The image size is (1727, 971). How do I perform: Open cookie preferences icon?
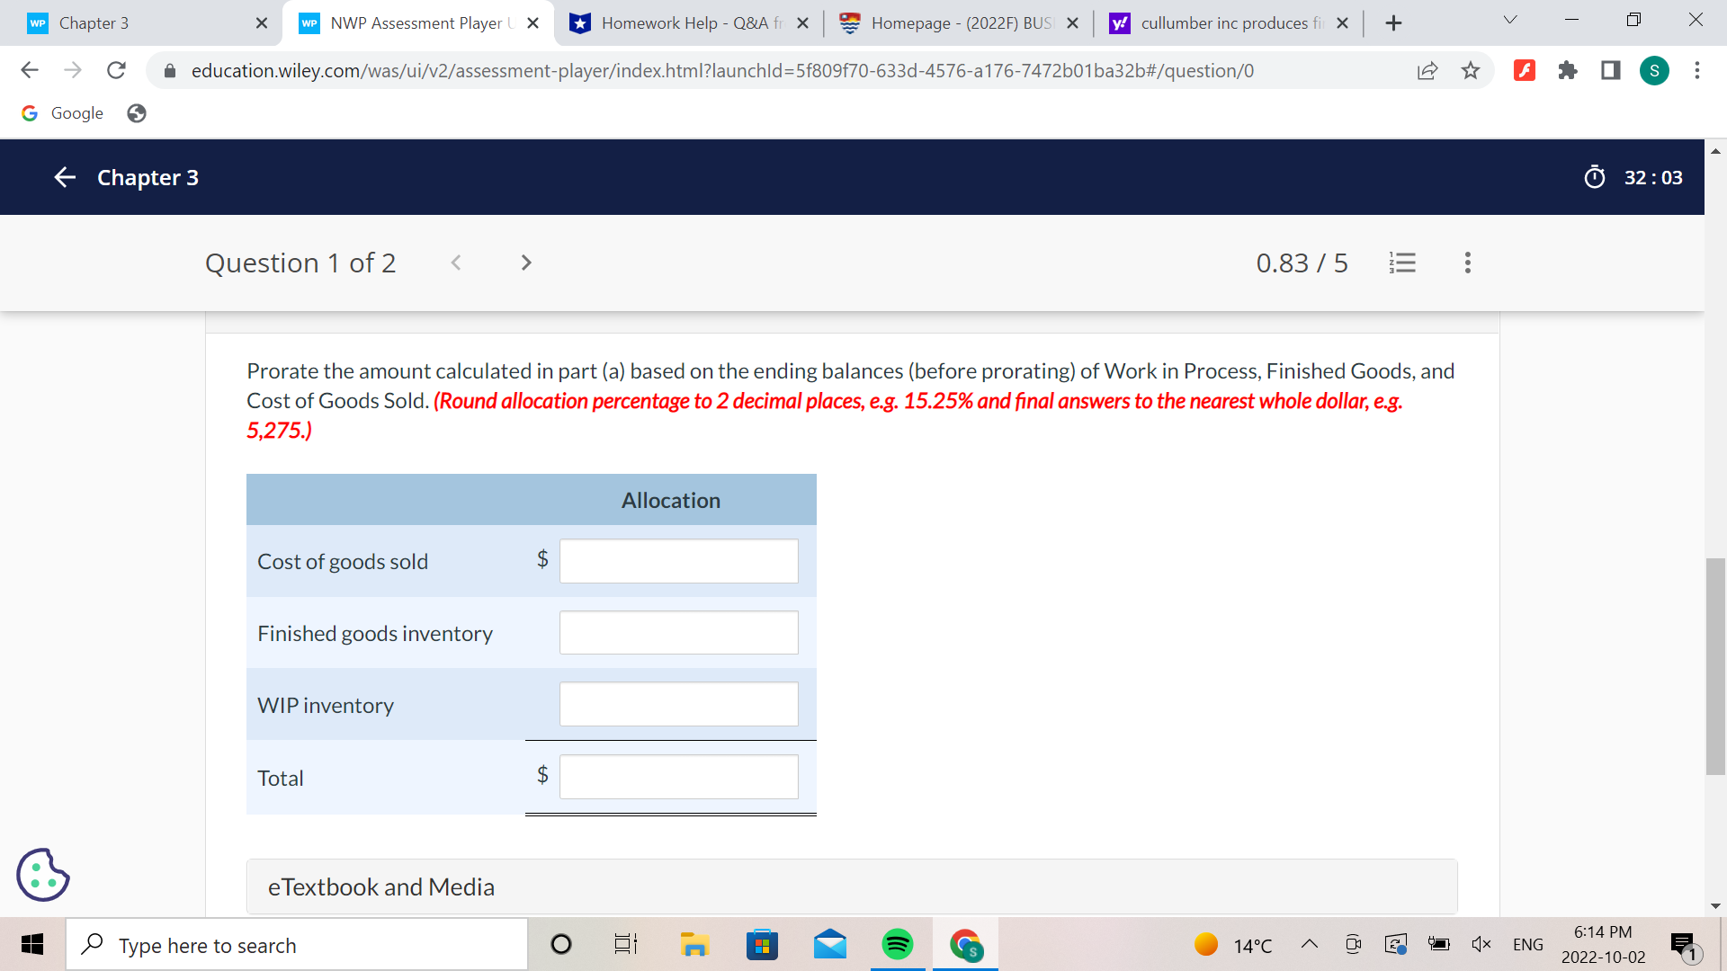pos(42,874)
